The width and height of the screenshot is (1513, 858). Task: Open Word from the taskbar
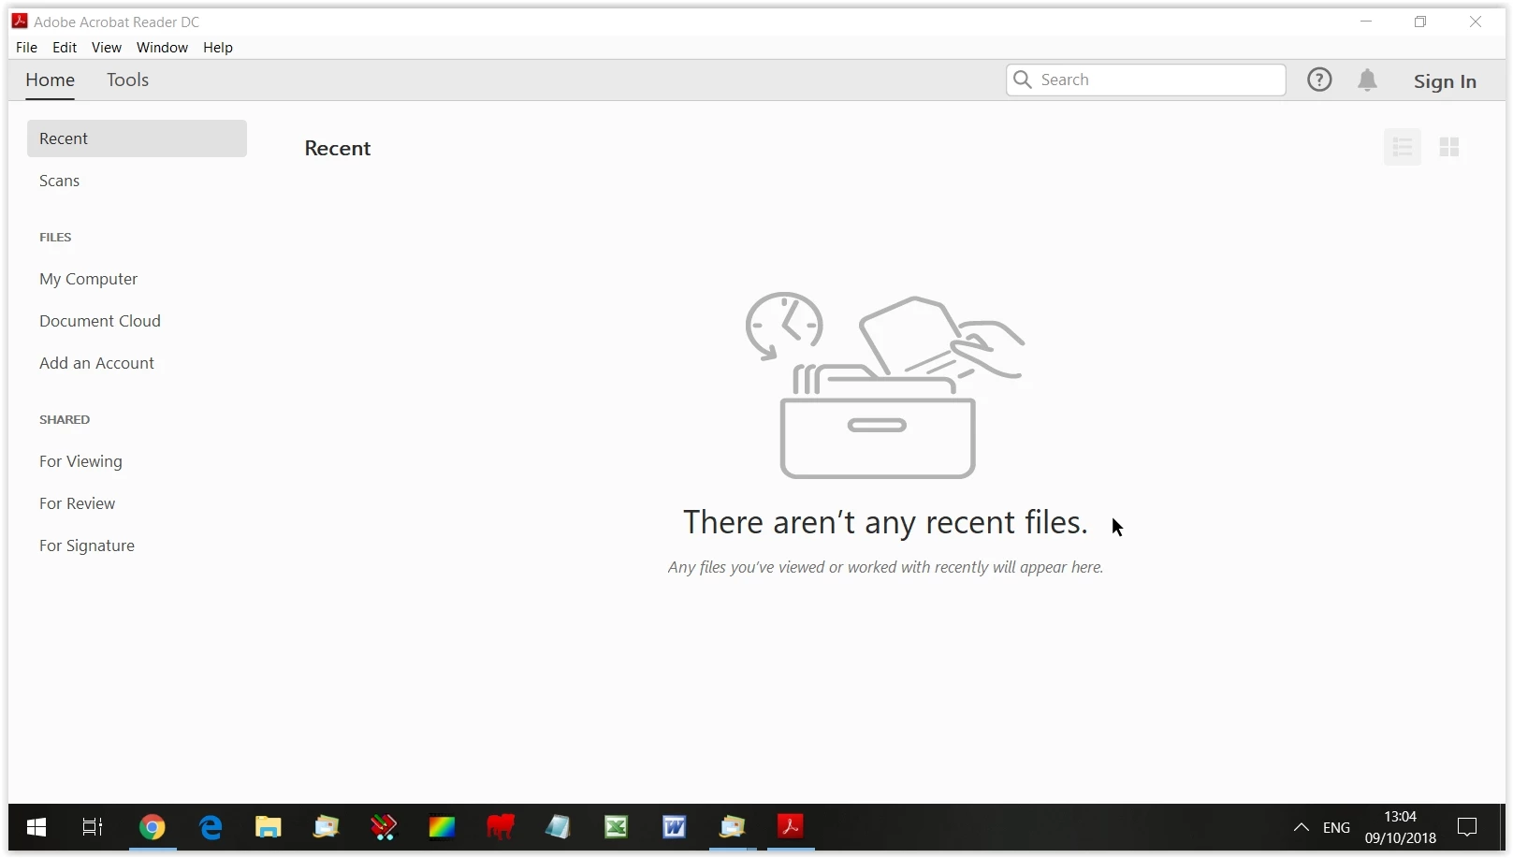pyautogui.click(x=675, y=827)
